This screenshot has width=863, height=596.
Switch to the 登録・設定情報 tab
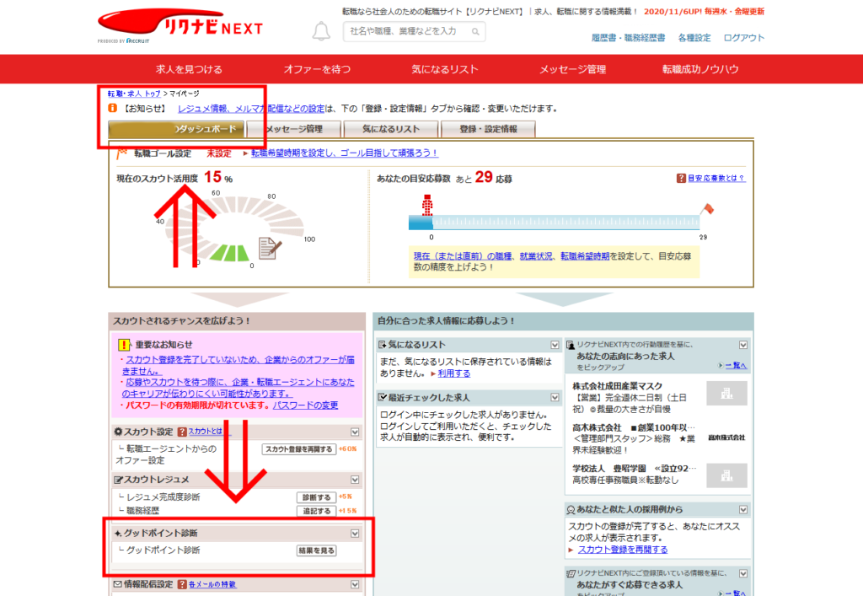coord(488,129)
